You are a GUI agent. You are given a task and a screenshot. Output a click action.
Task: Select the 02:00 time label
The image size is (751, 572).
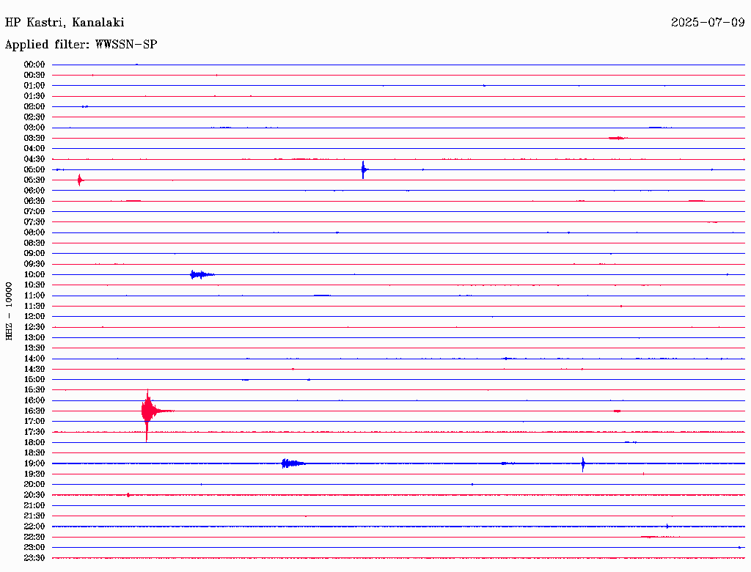34,107
